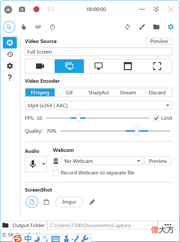Expand the audio microphone source arrow
180x242 pixels.
(x=44, y=164)
